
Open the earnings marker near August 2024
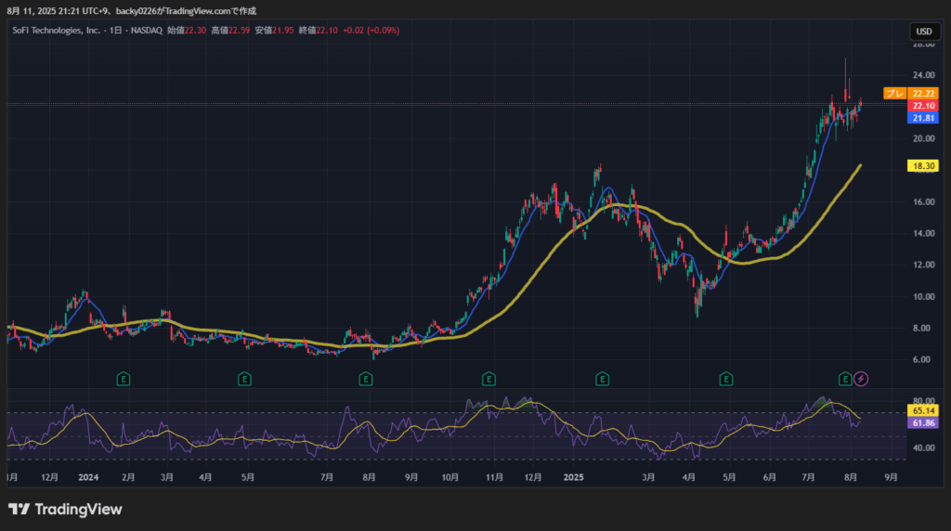pos(366,380)
